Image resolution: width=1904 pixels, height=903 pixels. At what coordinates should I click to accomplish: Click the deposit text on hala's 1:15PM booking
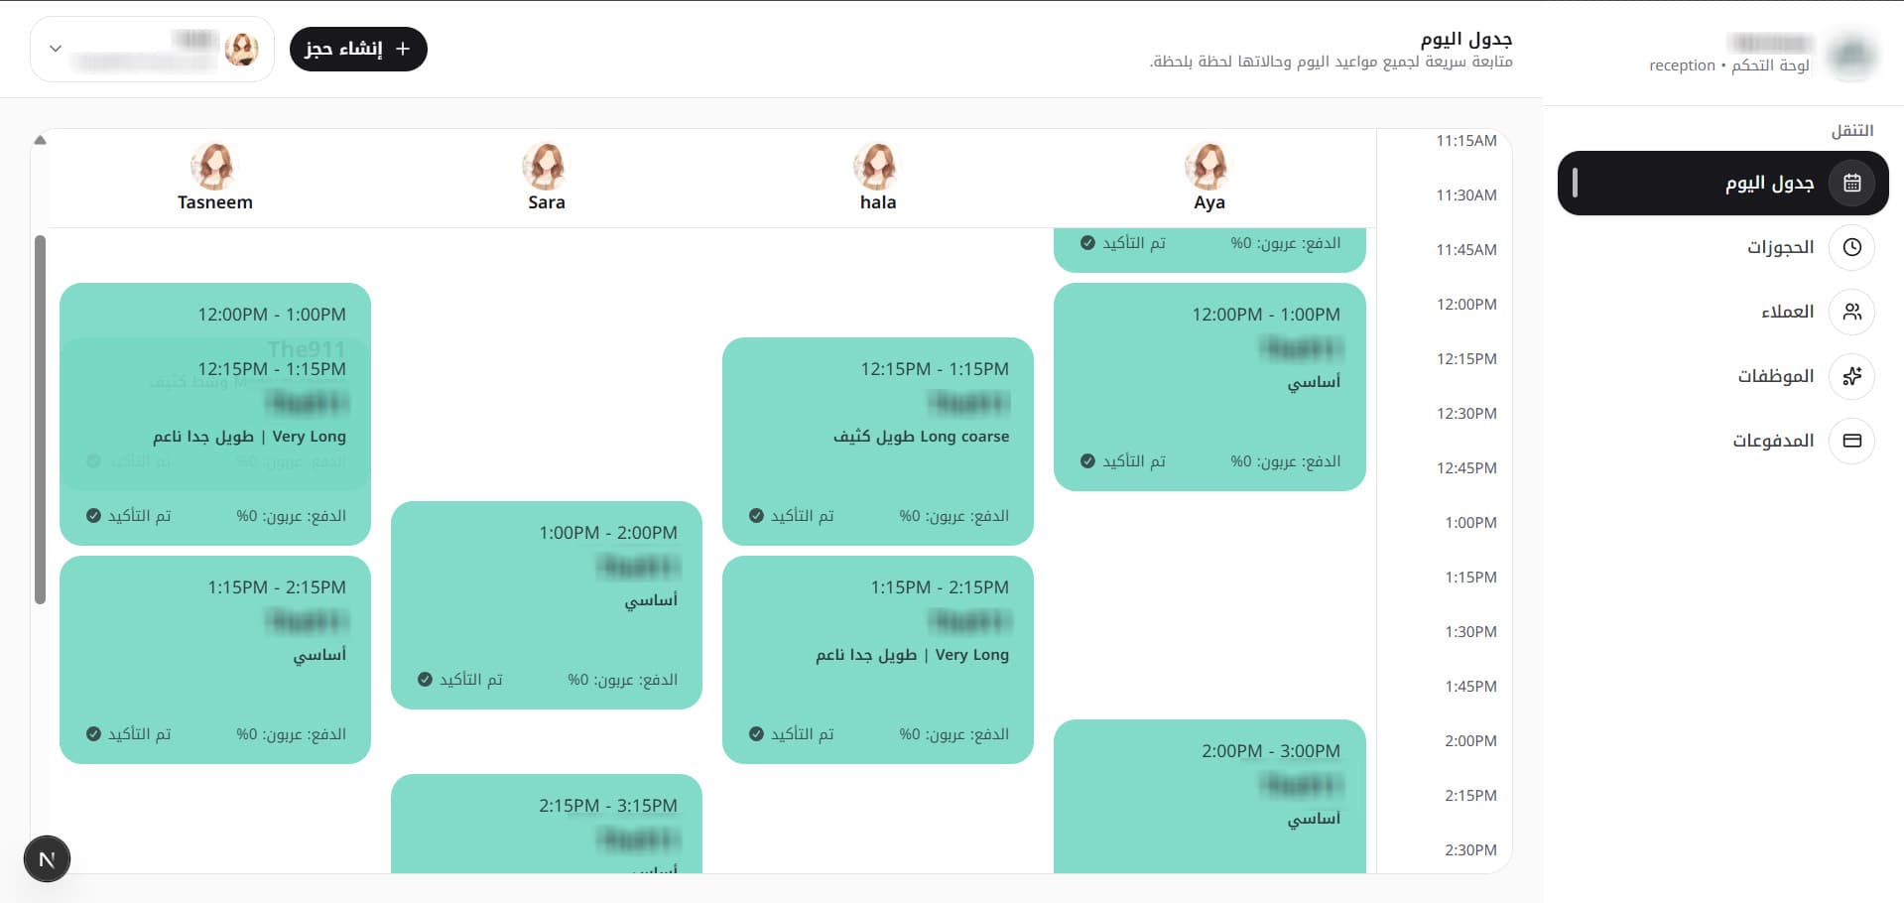pyautogui.click(x=954, y=734)
